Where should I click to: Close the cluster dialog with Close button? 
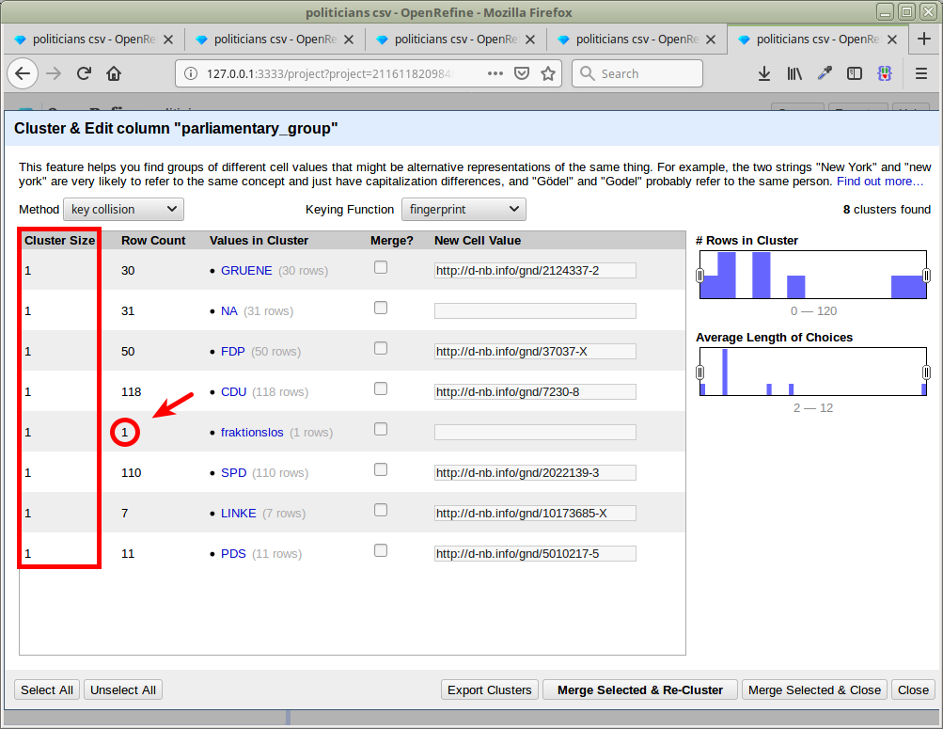[913, 689]
